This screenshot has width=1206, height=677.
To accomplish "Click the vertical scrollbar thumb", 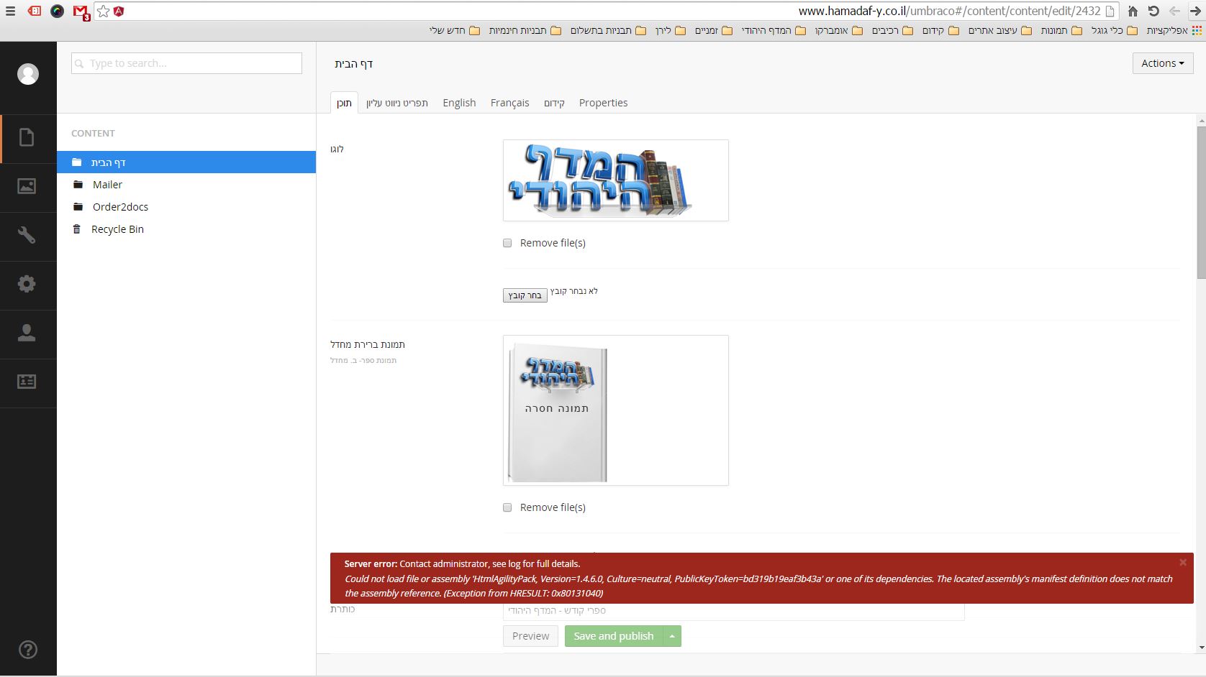I will 1201,203.
